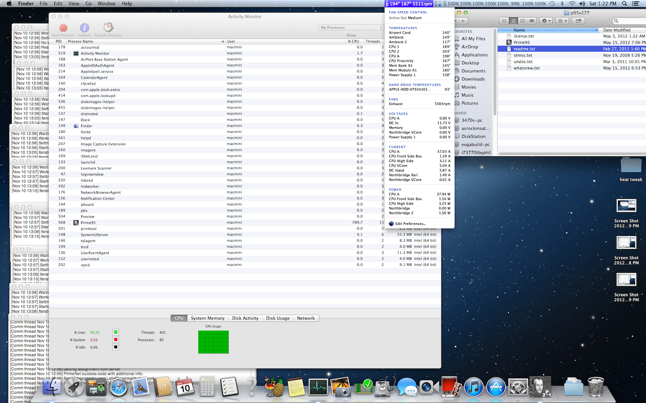Open the Calculator icon in Dock

tap(207, 386)
